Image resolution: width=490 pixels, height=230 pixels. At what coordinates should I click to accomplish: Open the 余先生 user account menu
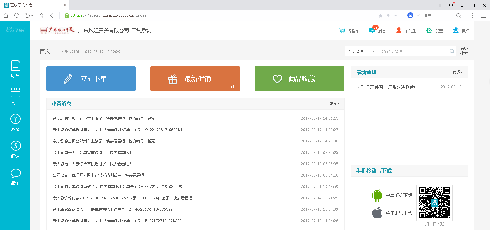click(x=406, y=31)
